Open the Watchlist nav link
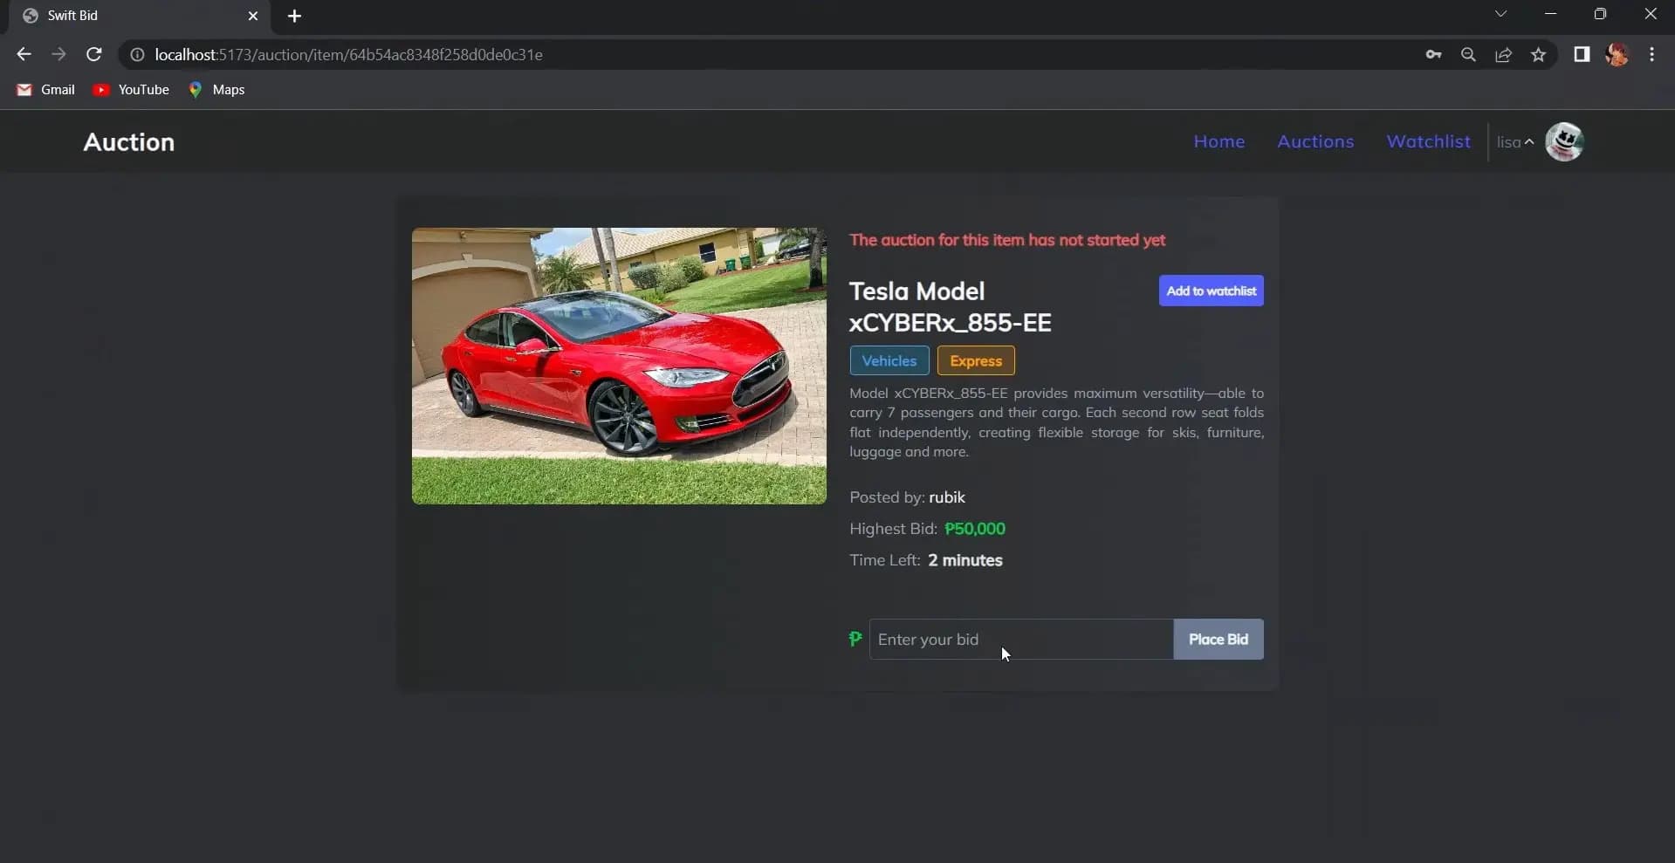 point(1428,141)
